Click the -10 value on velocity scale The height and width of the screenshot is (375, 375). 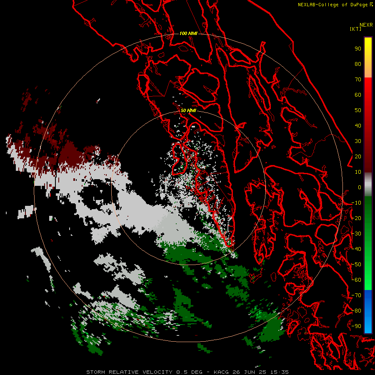click(x=356, y=203)
